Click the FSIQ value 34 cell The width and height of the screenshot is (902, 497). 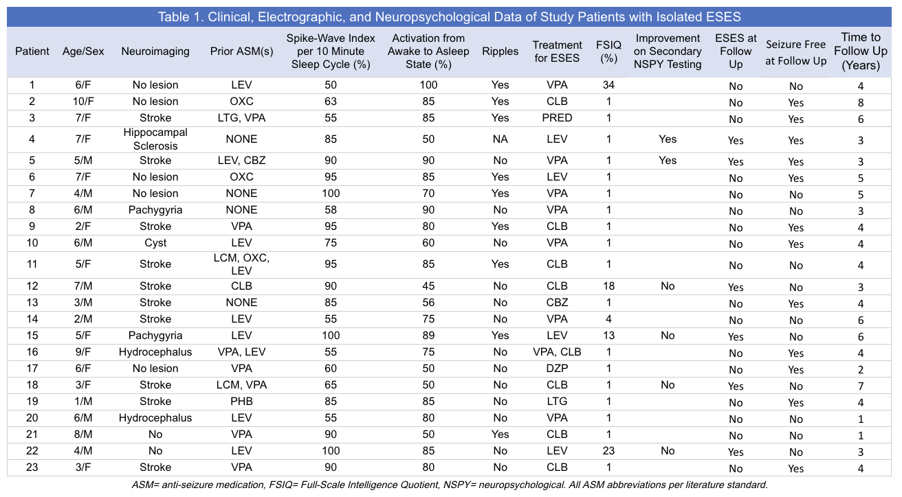607,85
